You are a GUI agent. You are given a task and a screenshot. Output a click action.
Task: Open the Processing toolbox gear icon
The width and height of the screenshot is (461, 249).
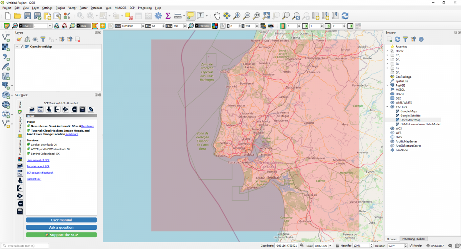(158, 16)
